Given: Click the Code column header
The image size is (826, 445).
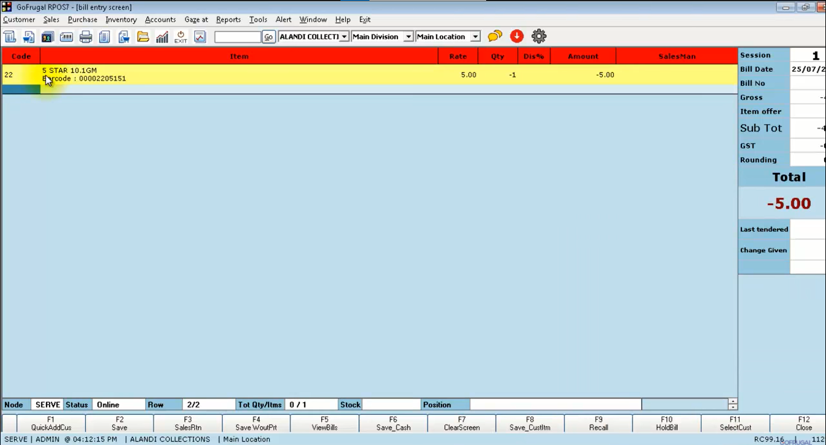Looking at the screenshot, I should point(21,56).
